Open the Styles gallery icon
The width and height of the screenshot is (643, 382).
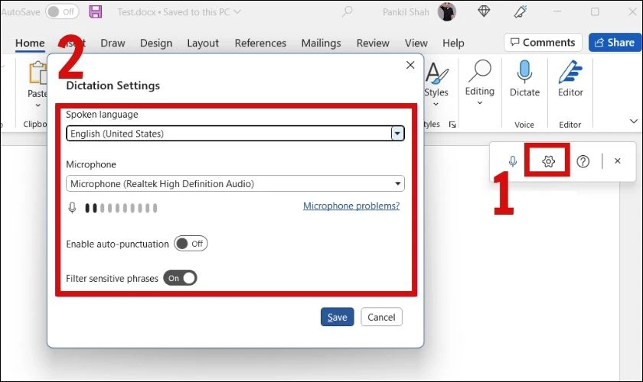tap(436, 73)
